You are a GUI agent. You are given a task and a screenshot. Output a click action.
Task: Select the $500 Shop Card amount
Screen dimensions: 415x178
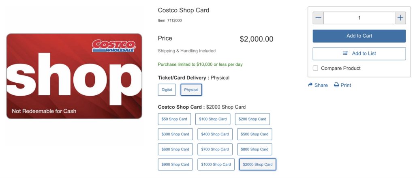click(255, 134)
